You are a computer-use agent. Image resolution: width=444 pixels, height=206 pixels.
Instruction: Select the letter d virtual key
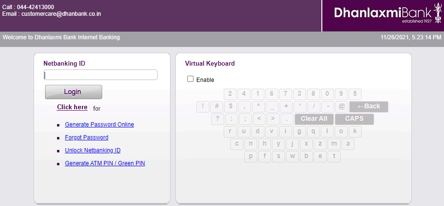(258, 132)
